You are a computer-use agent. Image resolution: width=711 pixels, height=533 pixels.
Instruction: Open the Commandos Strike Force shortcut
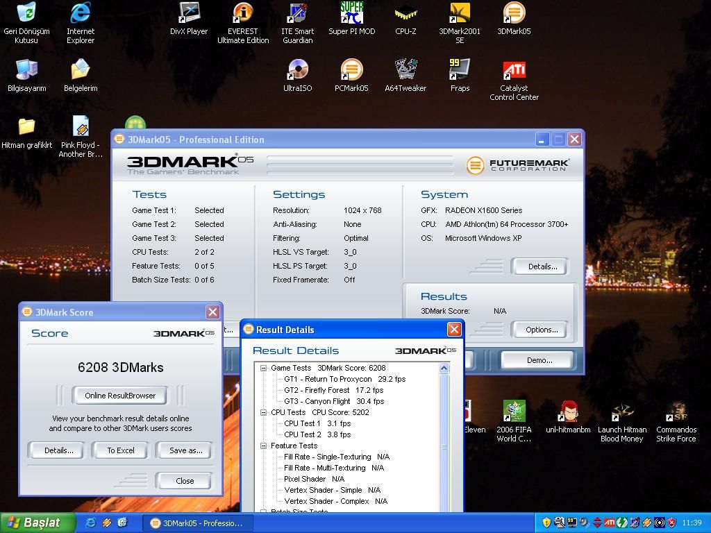click(x=676, y=421)
